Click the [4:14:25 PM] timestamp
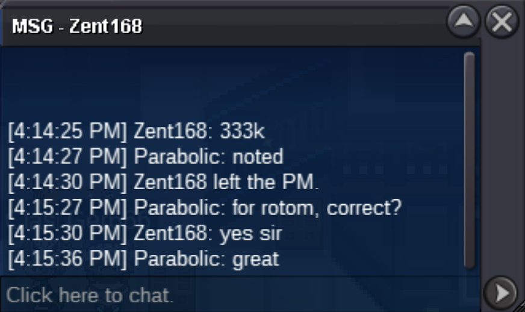Image resolution: width=525 pixels, height=312 pixels. (67, 131)
